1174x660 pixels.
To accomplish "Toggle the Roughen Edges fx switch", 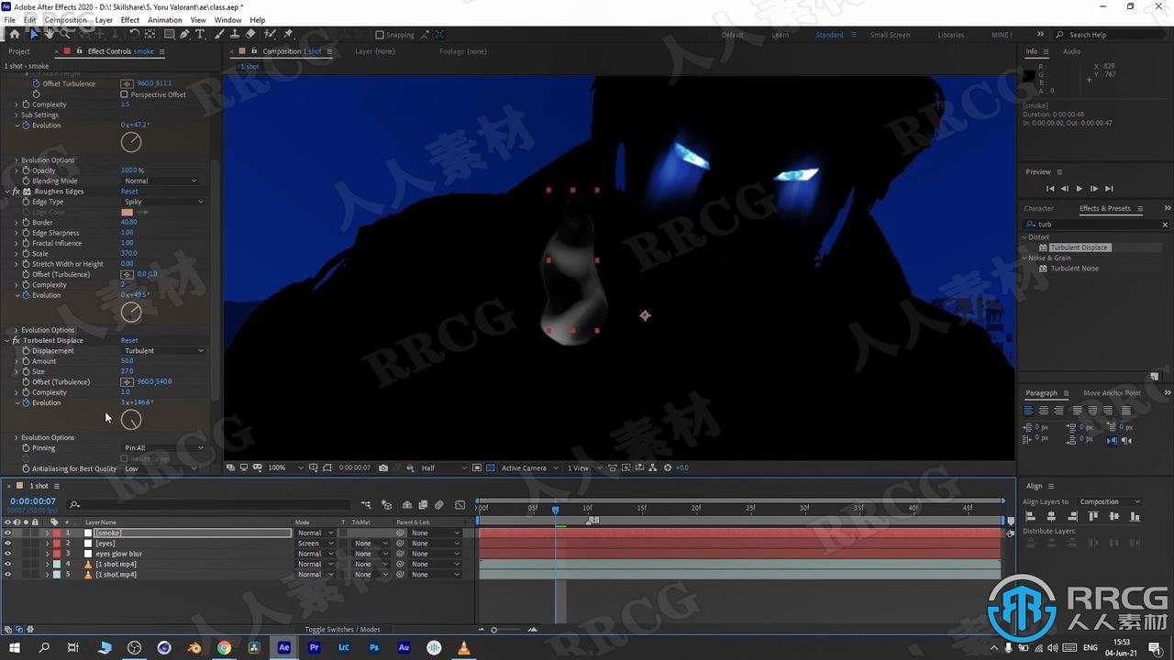I will pyautogui.click(x=16, y=192).
